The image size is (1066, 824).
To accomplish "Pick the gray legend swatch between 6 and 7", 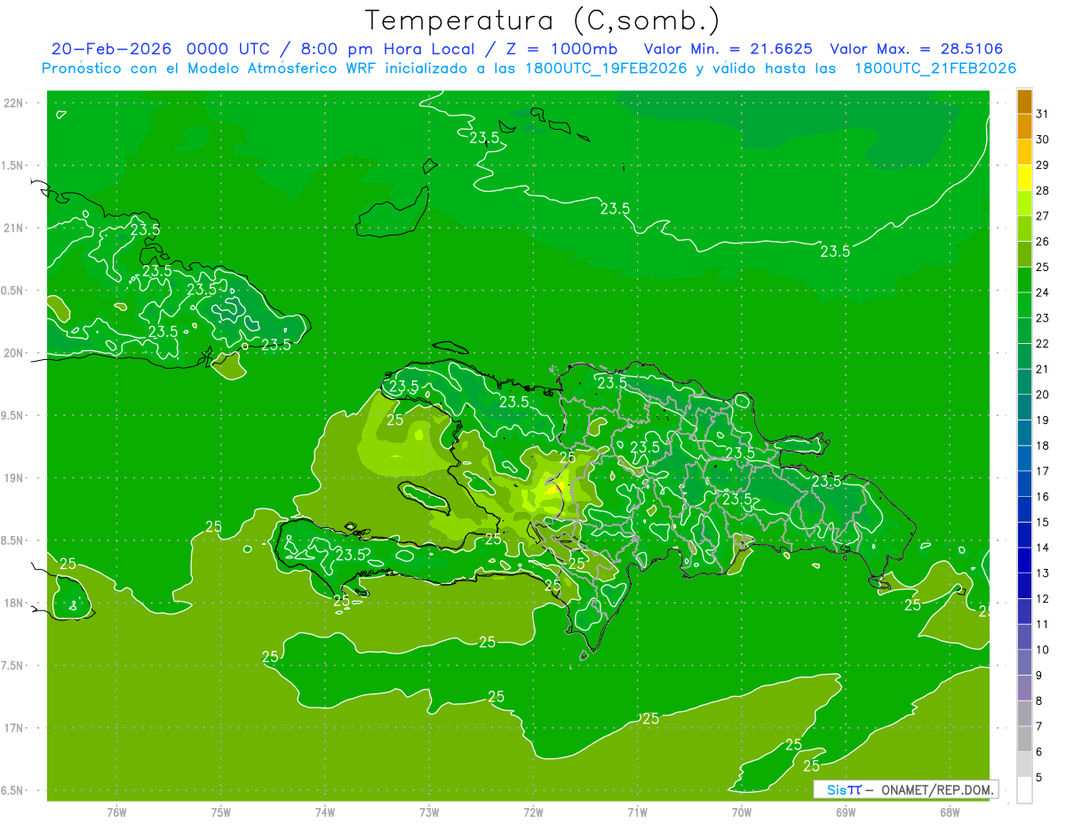I will 1024,740.
